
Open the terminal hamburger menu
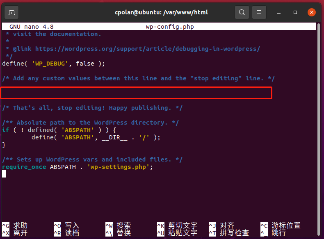(x=259, y=12)
